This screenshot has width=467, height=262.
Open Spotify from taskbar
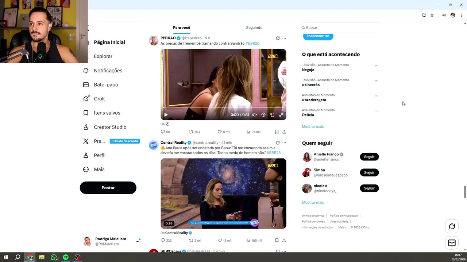tap(66, 257)
